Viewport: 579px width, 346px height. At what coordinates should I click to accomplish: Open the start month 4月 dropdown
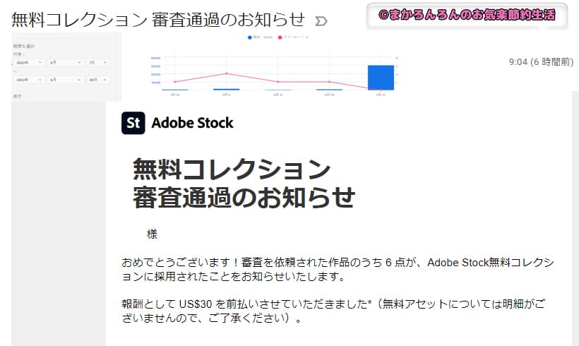pyautogui.click(x=66, y=63)
